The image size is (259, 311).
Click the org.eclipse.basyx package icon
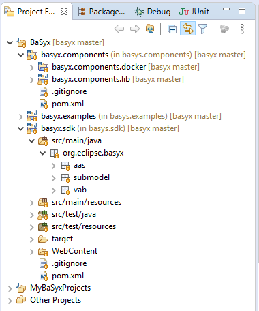pyautogui.click(x=55, y=153)
